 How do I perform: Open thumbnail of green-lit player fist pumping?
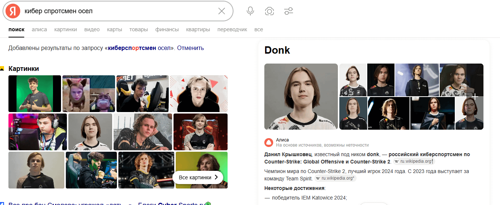91,170
